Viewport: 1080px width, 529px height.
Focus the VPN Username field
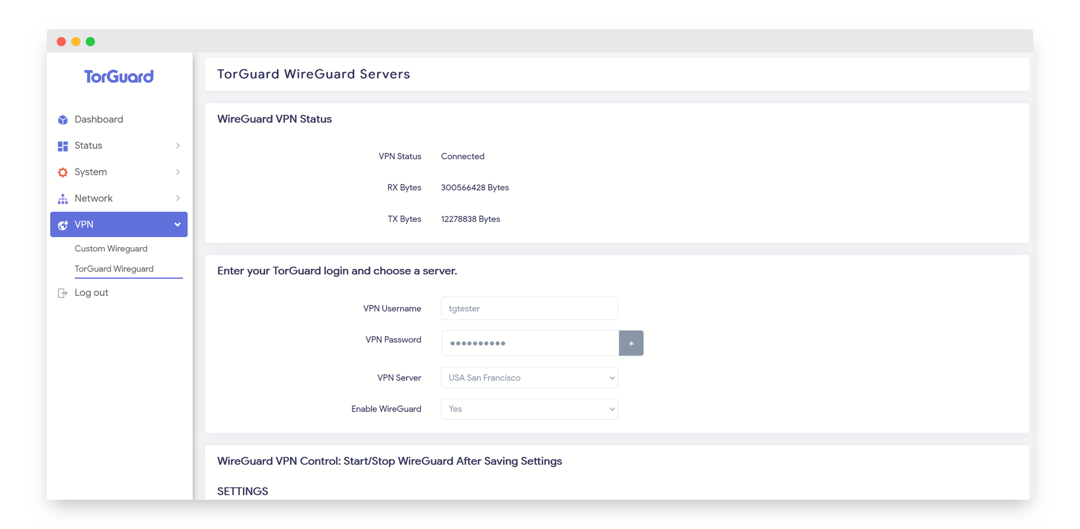[x=529, y=309]
